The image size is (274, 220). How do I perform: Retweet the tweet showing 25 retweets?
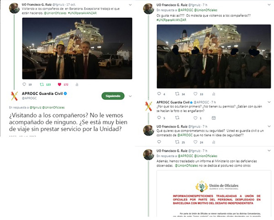click(177, 142)
